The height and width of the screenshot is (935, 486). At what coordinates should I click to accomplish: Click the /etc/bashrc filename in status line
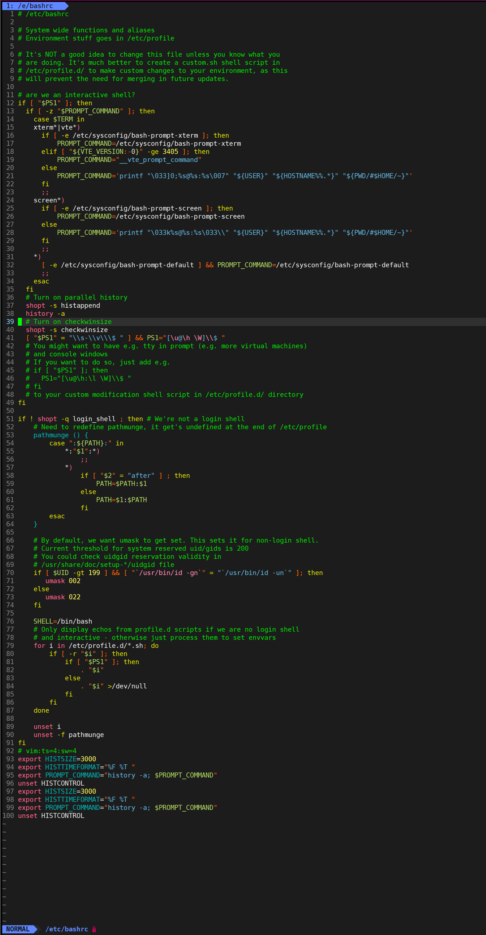(67, 929)
